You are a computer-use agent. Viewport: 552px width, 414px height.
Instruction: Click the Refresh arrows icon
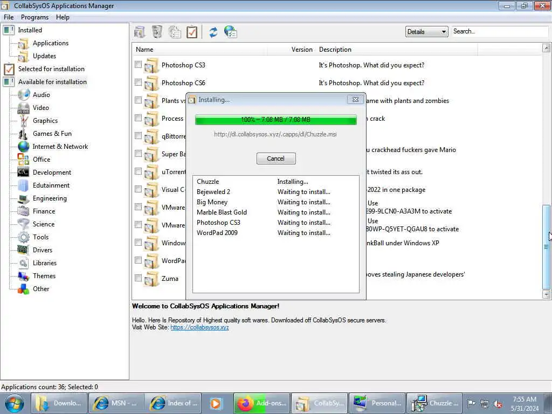tap(213, 32)
